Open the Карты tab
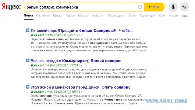This screenshot has height=110, width=195. pyautogui.click(x=70, y=15)
